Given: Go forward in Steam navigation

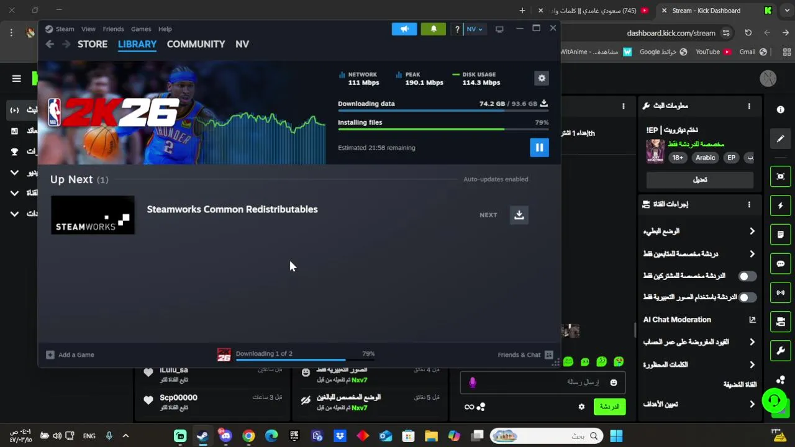Looking at the screenshot, I should point(66,44).
